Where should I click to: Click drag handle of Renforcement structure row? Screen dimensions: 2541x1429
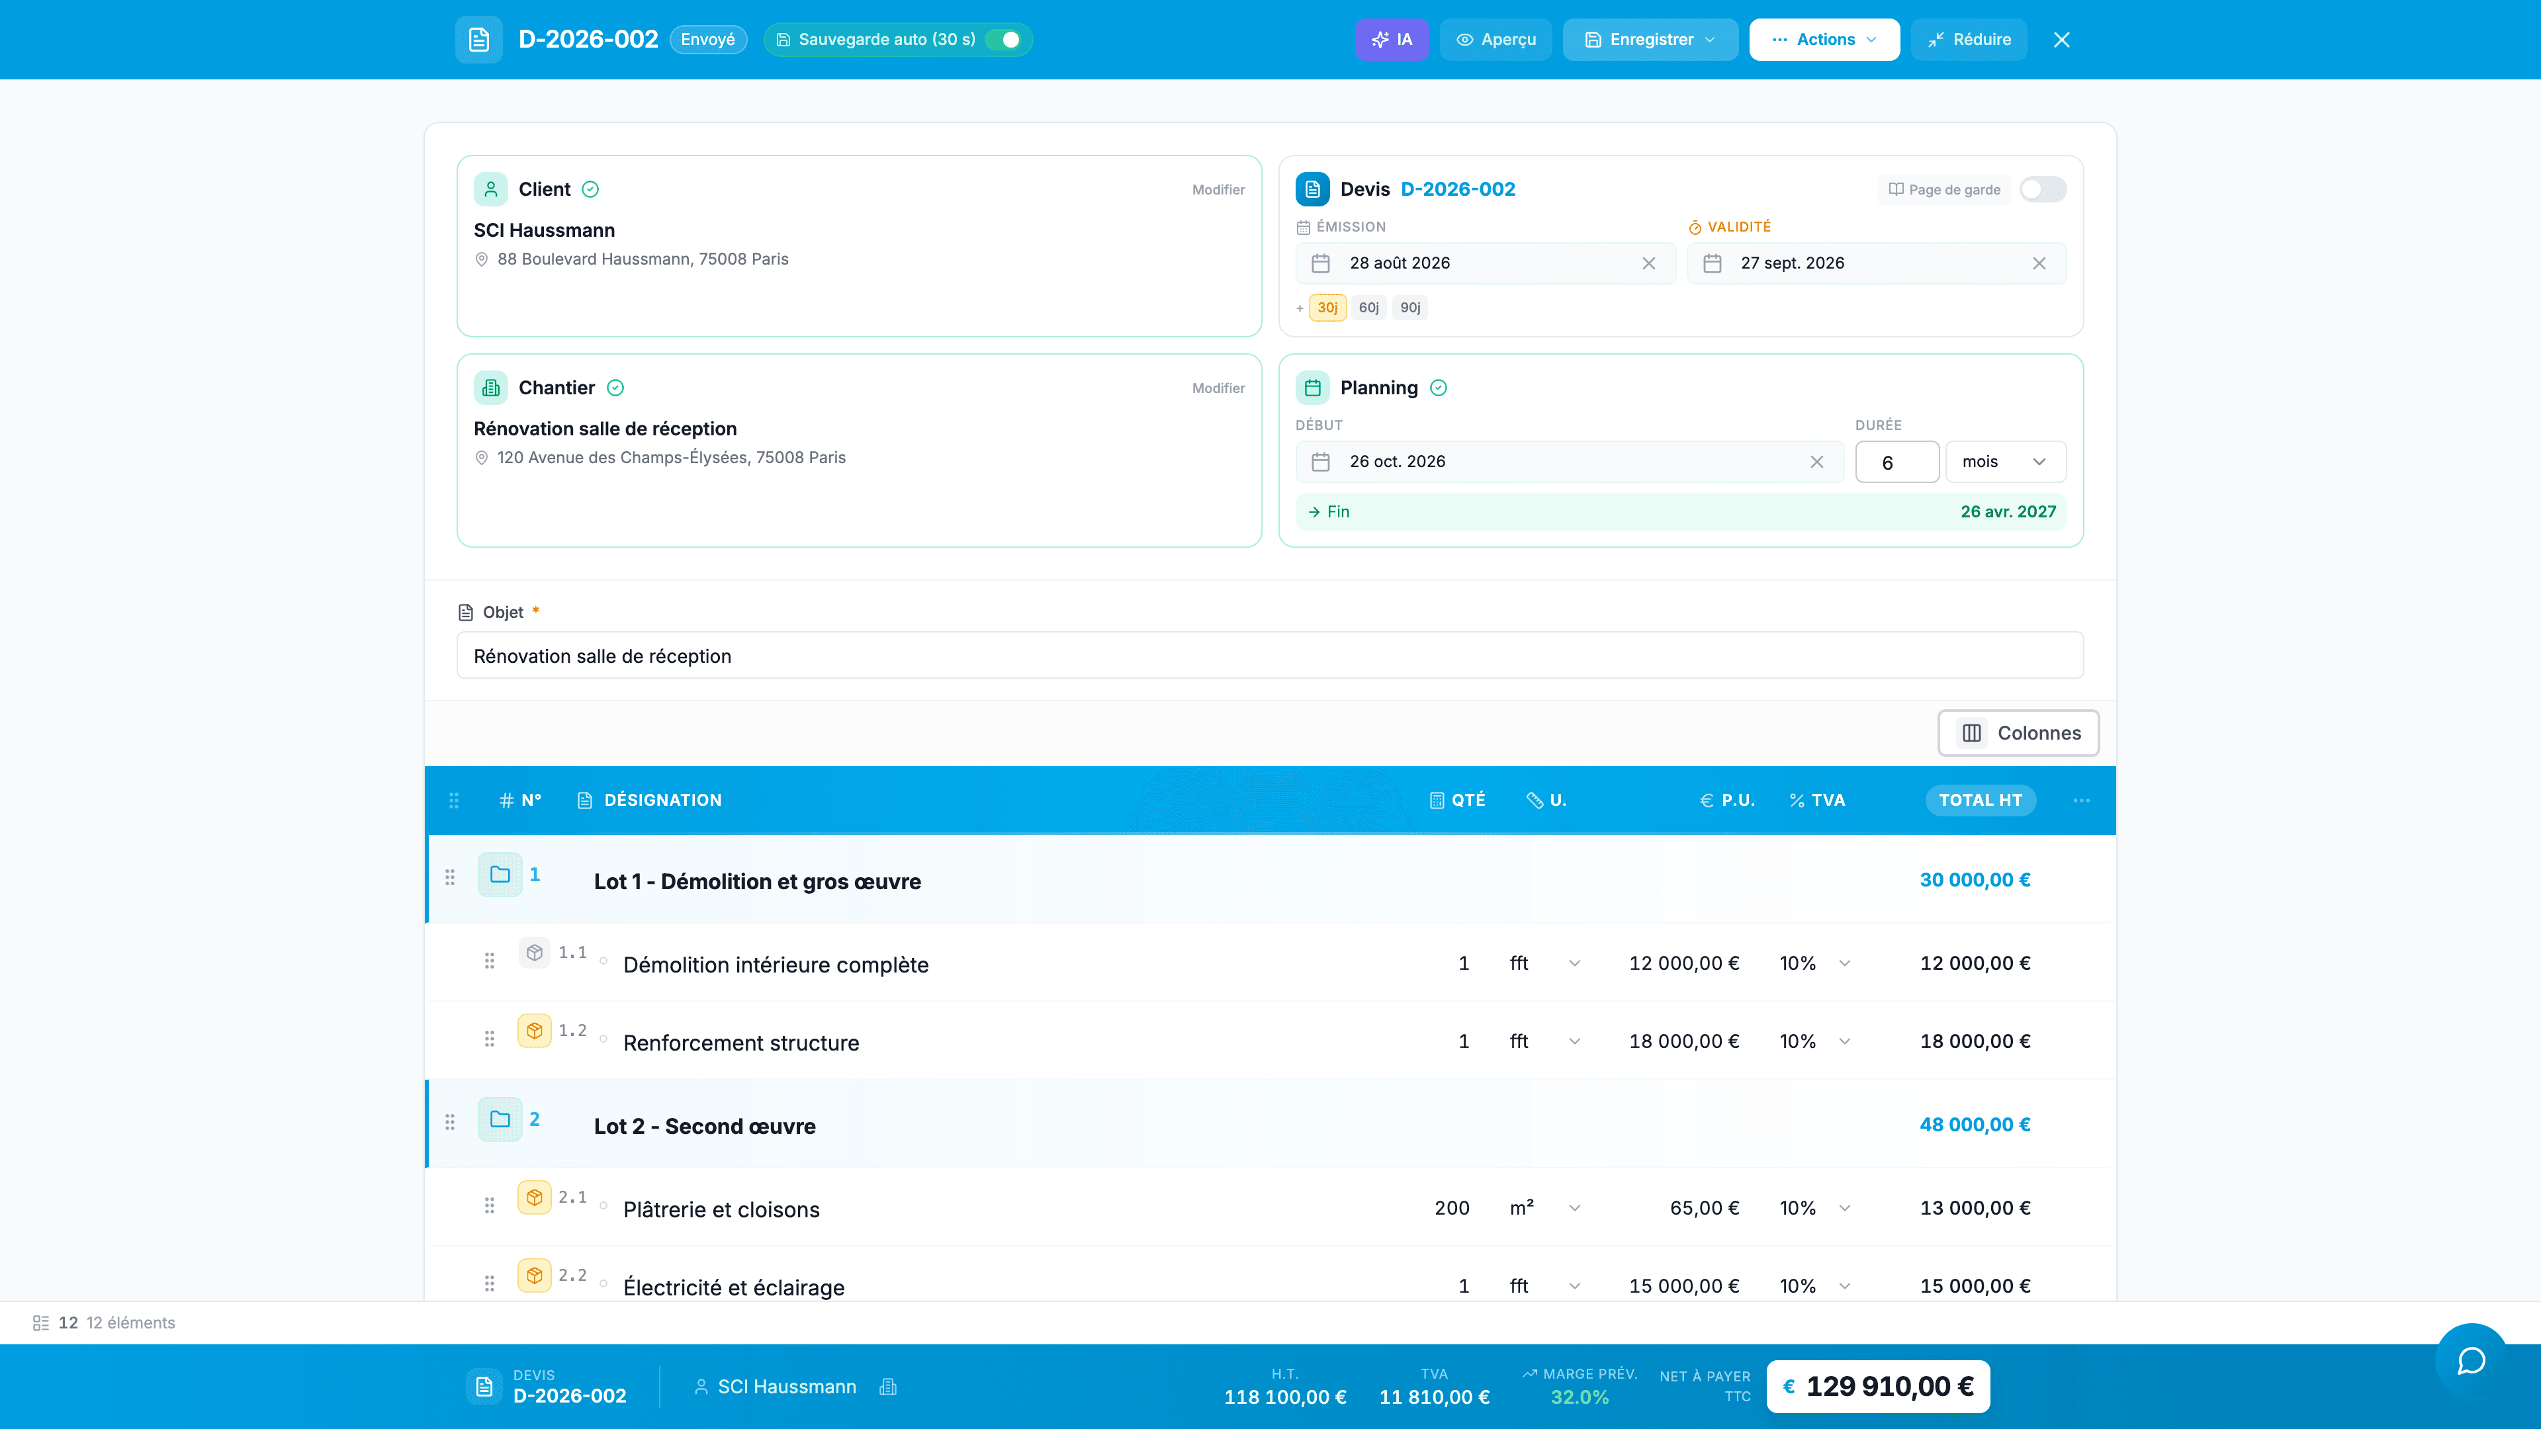pyautogui.click(x=489, y=1039)
